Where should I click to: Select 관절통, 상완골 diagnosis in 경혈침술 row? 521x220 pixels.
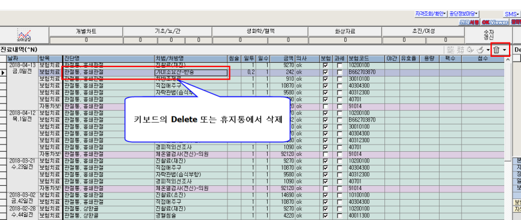[x=108, y=216]
